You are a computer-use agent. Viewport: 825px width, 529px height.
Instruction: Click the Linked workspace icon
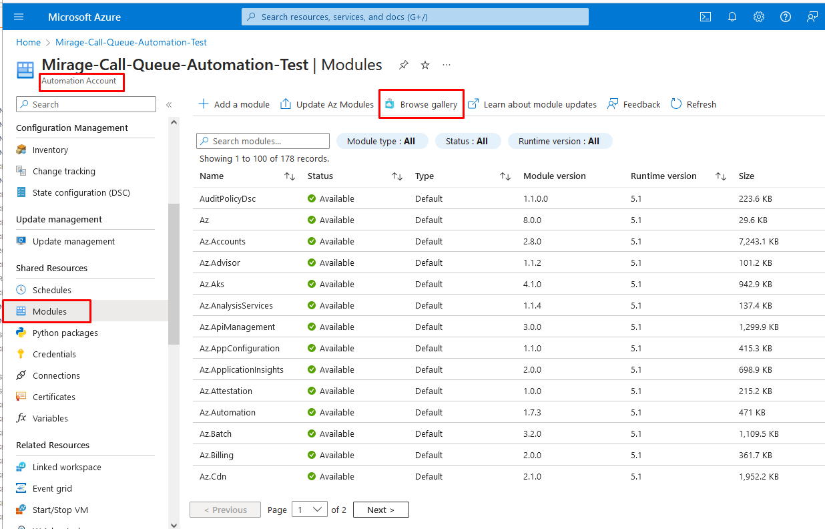(x=21, y=467)
